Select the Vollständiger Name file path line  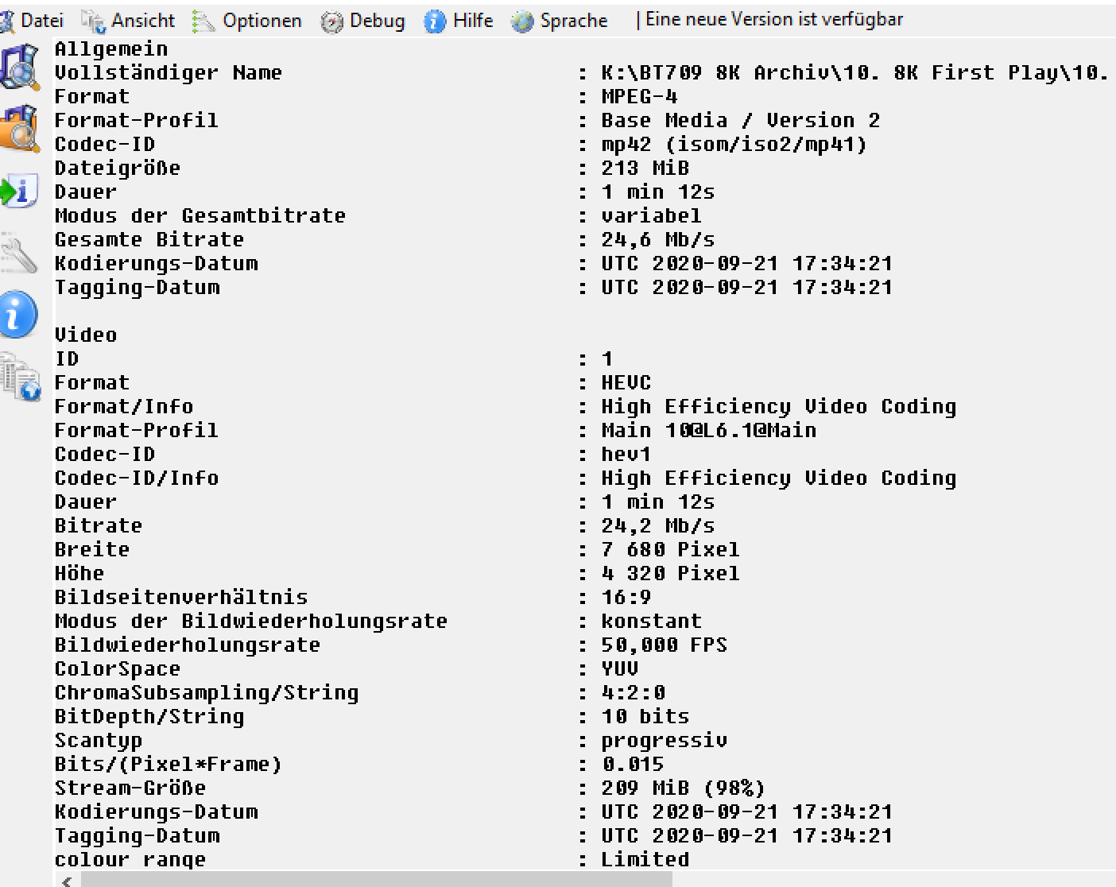point(582,72)
